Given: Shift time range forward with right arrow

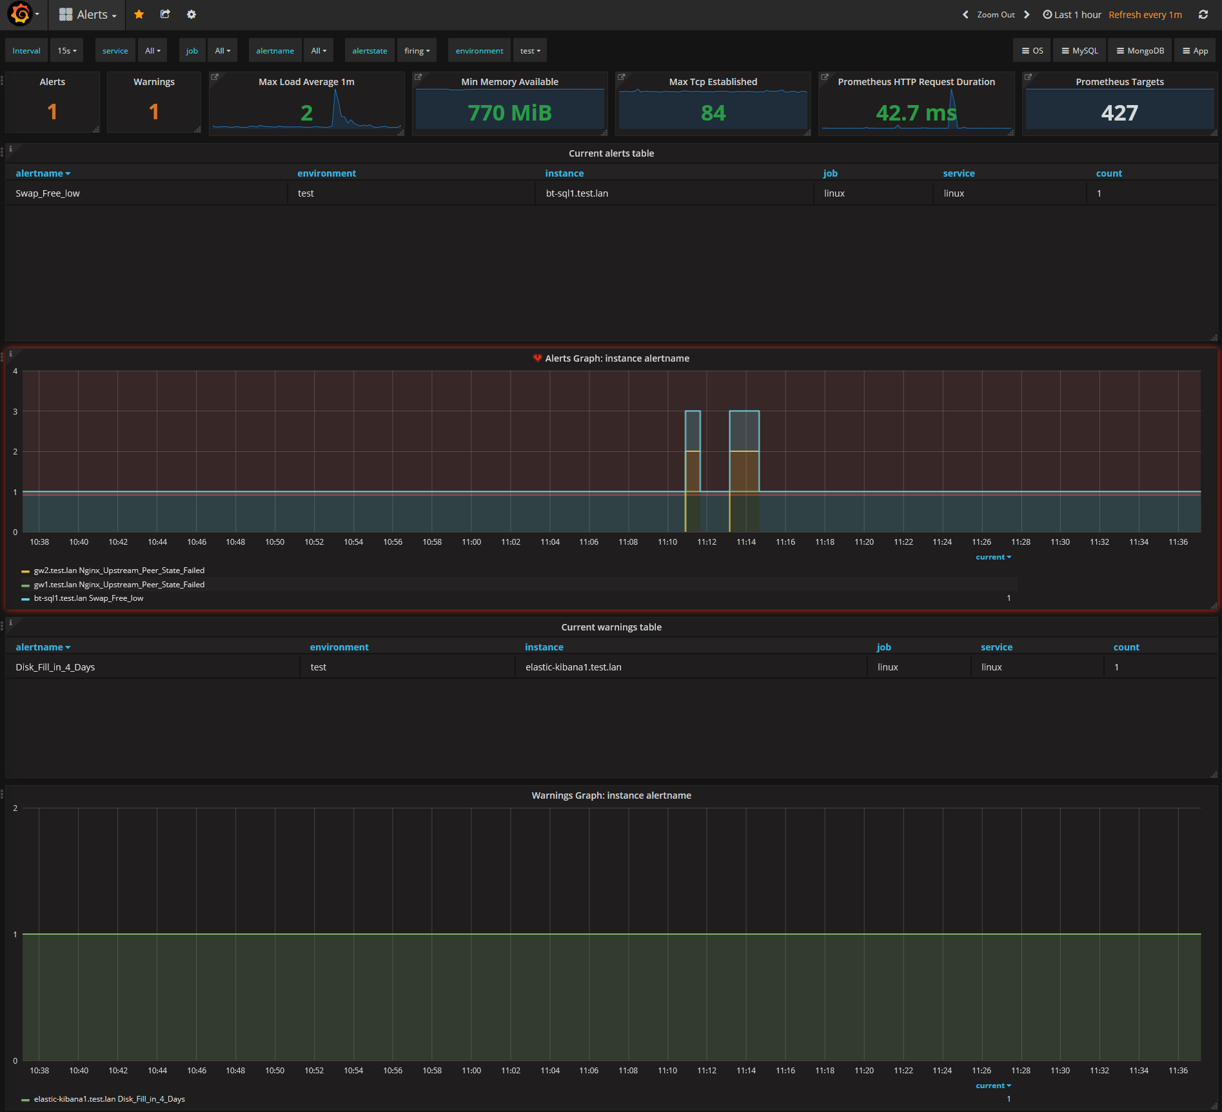Looking at the screenshot, I should point(1027,15).
